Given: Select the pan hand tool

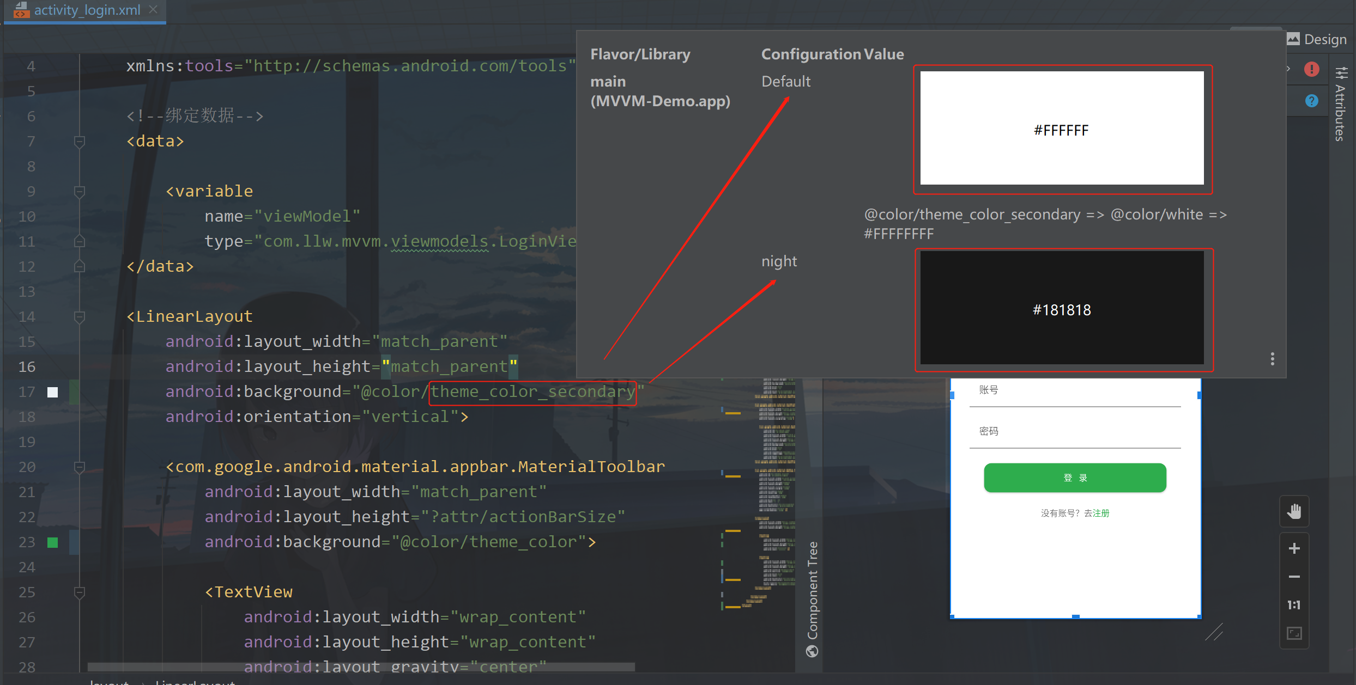Looking at the screenshot, I should coord(1294,511).
